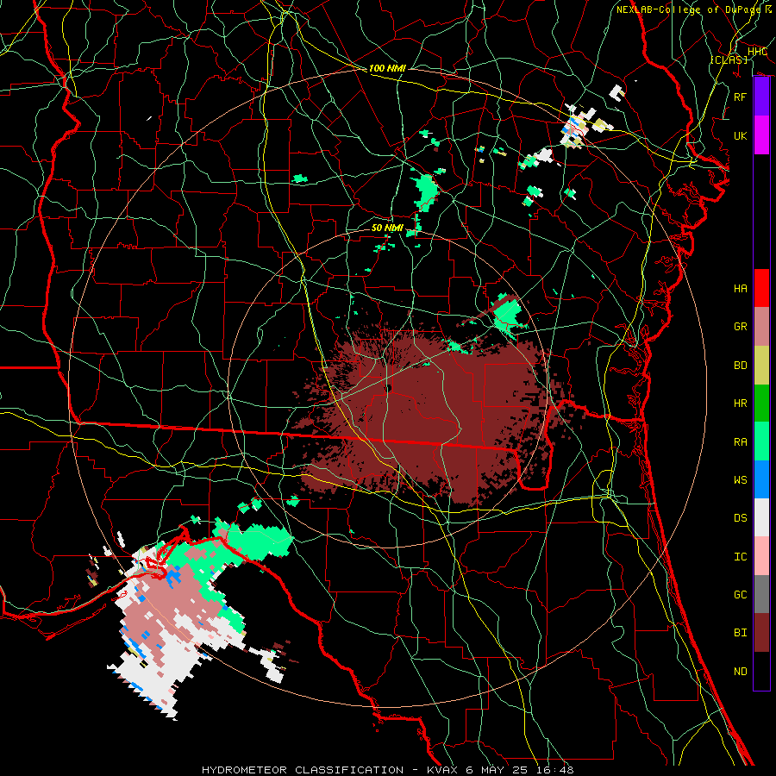
Task: Click the DS dry snow white swatch
Action: pos(761,517)
